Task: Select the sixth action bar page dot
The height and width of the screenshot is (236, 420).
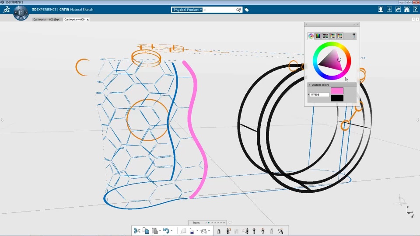Action: coord(221,222)
